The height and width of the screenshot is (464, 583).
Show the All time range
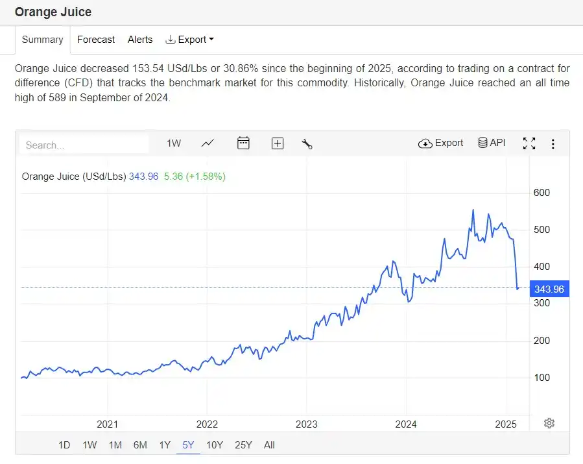click(x=269, y=445)
